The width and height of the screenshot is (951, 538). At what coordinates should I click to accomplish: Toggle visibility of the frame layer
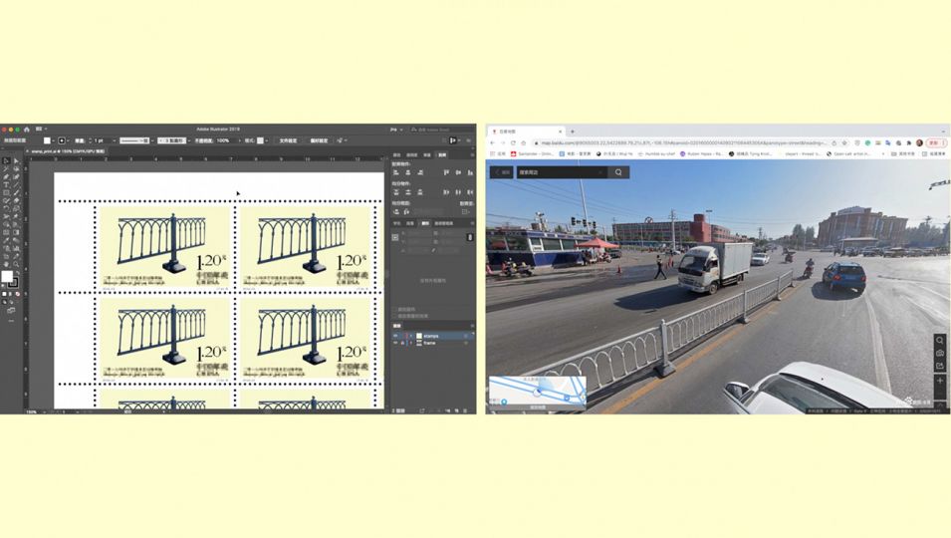[x=395, y=343]
